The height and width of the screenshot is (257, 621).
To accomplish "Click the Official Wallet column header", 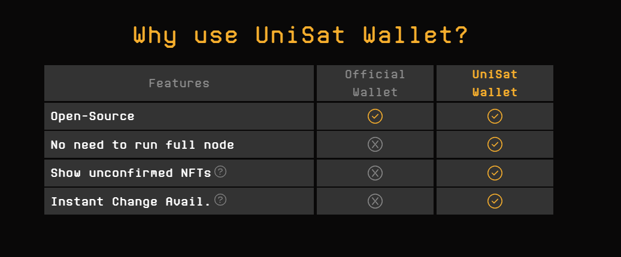I will 375,83.
